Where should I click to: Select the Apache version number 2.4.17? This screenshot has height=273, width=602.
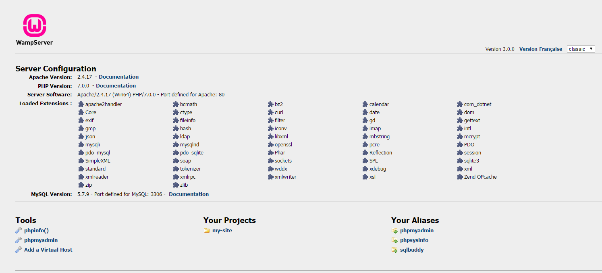click(85, 77)
